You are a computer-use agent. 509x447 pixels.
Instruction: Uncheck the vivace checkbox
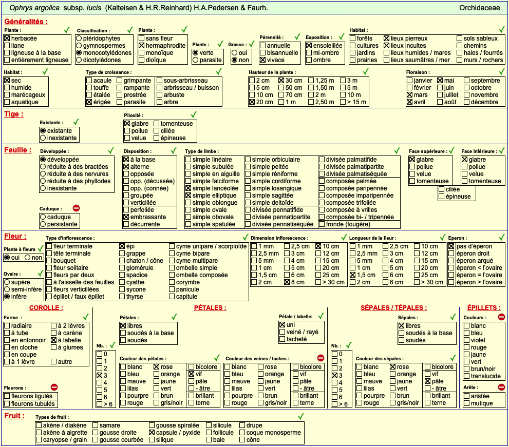coord(263,60)
